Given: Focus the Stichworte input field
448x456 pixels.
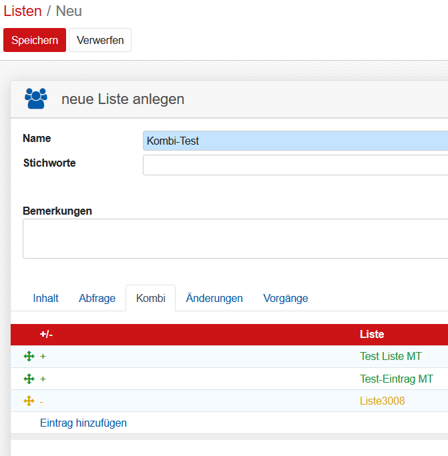Looking at the screenshot, I should (295, 165).
